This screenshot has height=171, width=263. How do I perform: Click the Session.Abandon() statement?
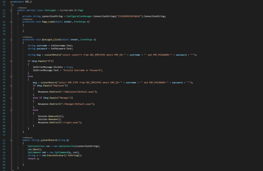point(48,119)
